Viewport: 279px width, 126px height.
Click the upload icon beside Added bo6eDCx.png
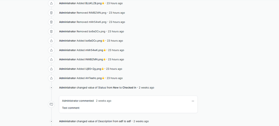click(x=51, y=41)
